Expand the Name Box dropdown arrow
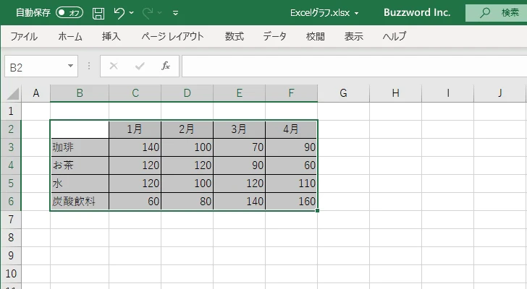527x289 pixels. pos(70,66)
